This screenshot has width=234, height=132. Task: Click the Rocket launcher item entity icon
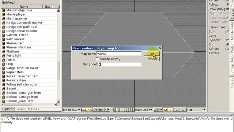3,76
